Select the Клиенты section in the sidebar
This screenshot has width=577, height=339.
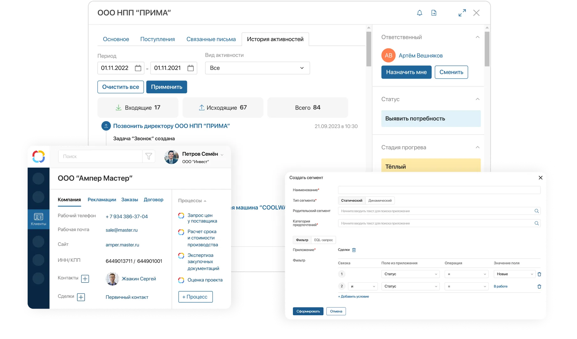(38, 219)
